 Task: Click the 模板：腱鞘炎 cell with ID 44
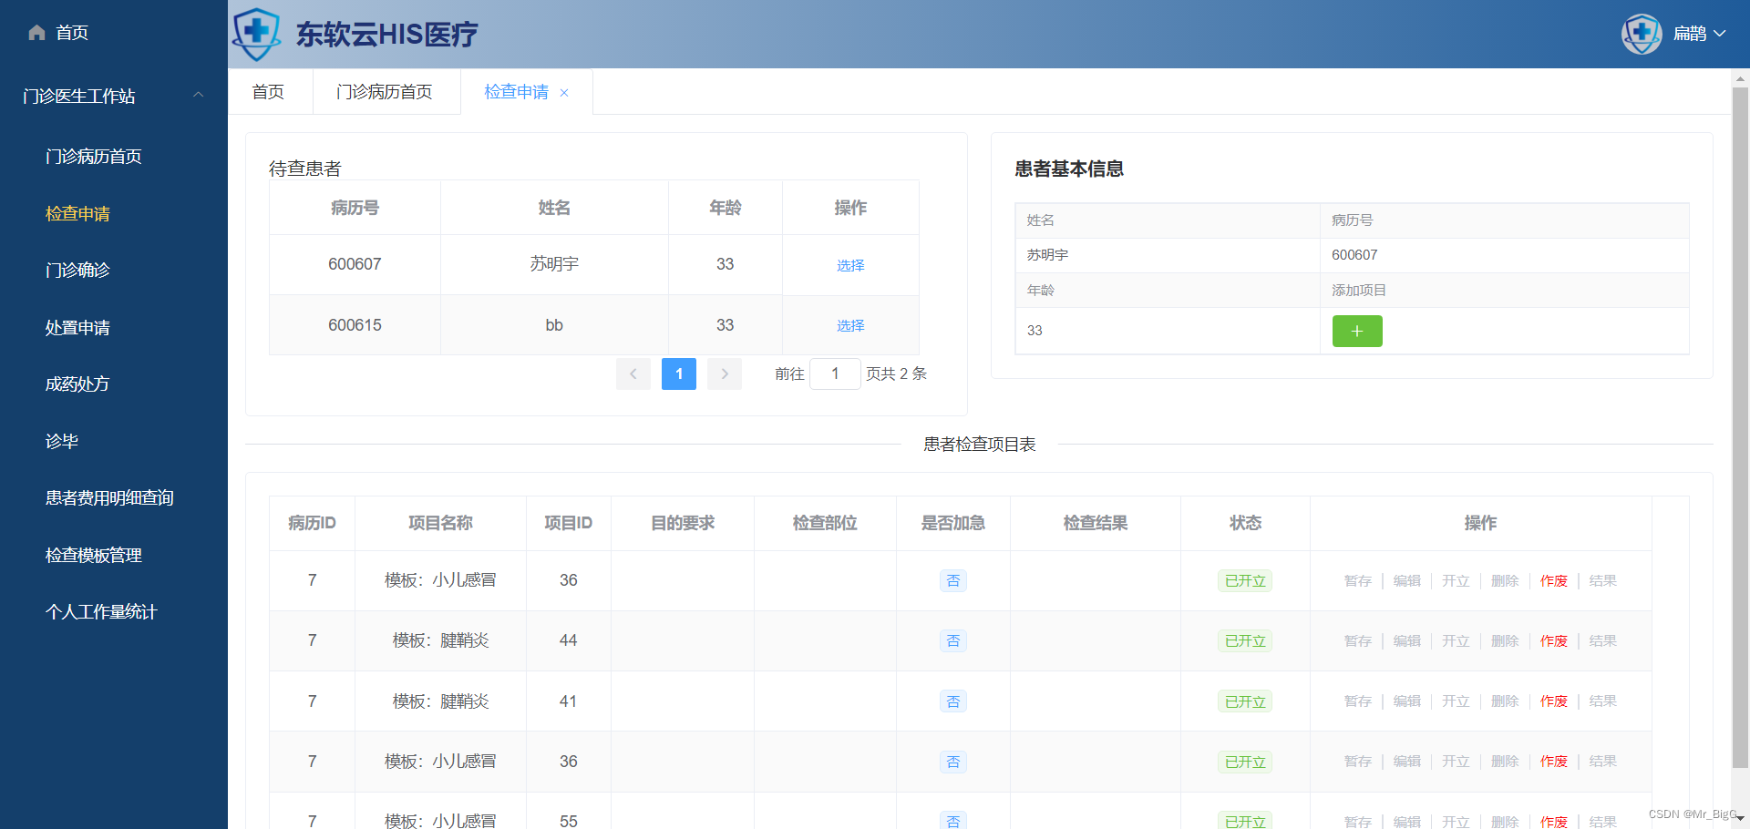click(440, 640)
